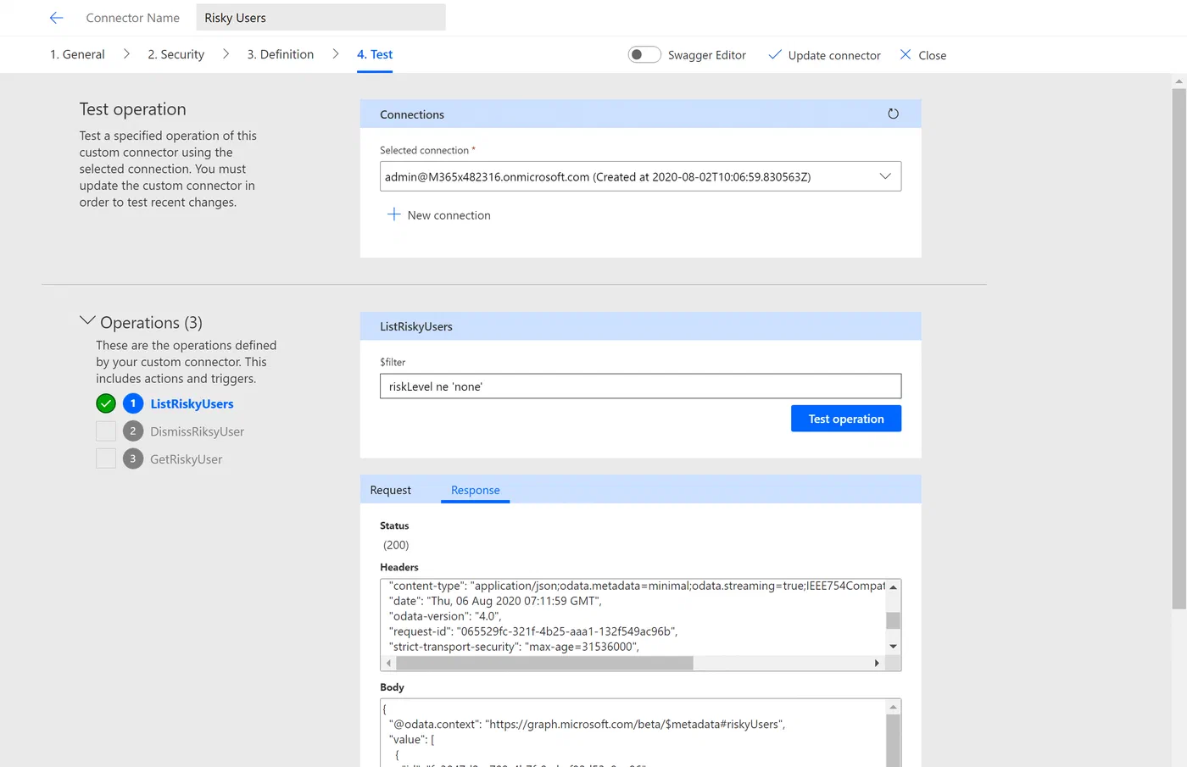Select the 4. Test step
This screenshot has width=1187, height=767.
click(x=375, y=54)
